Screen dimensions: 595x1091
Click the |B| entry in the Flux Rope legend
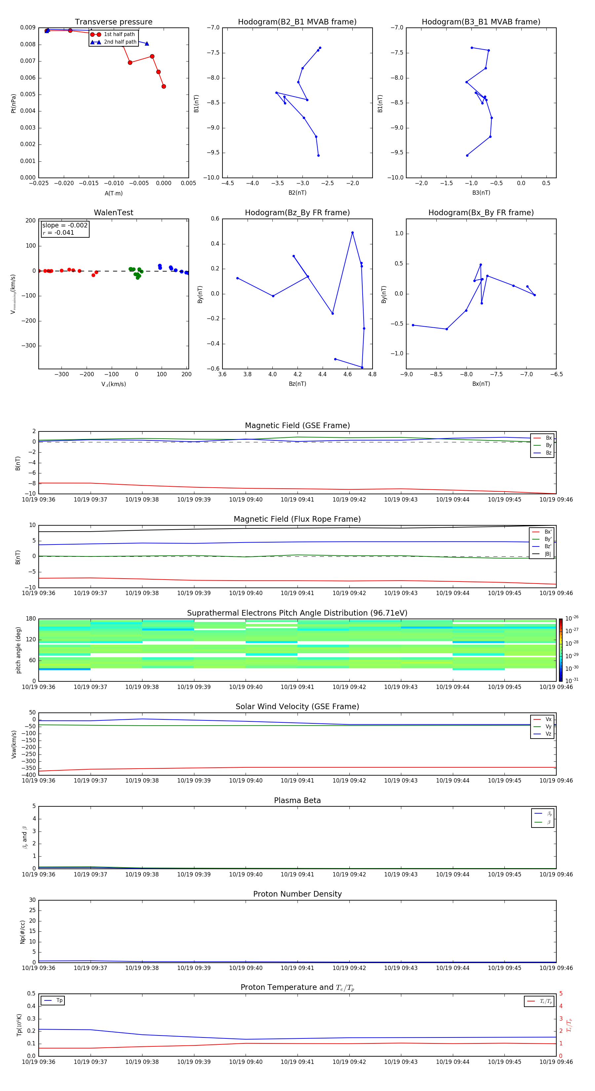tap(542, 554)
